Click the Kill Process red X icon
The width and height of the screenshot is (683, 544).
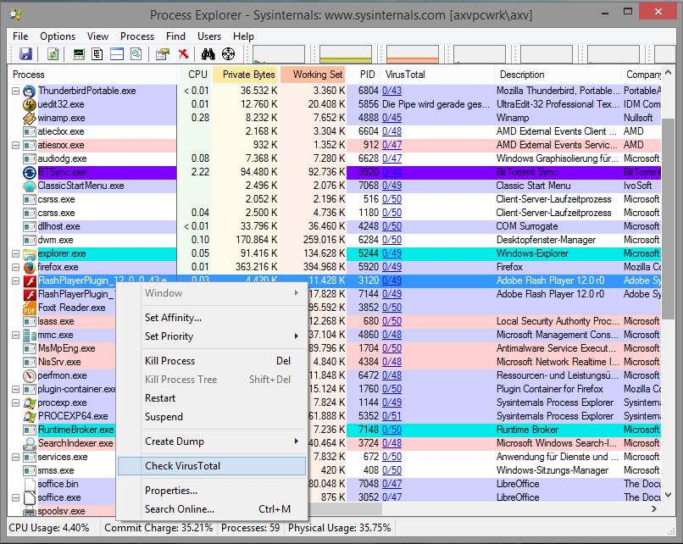(x=182, y=54)
